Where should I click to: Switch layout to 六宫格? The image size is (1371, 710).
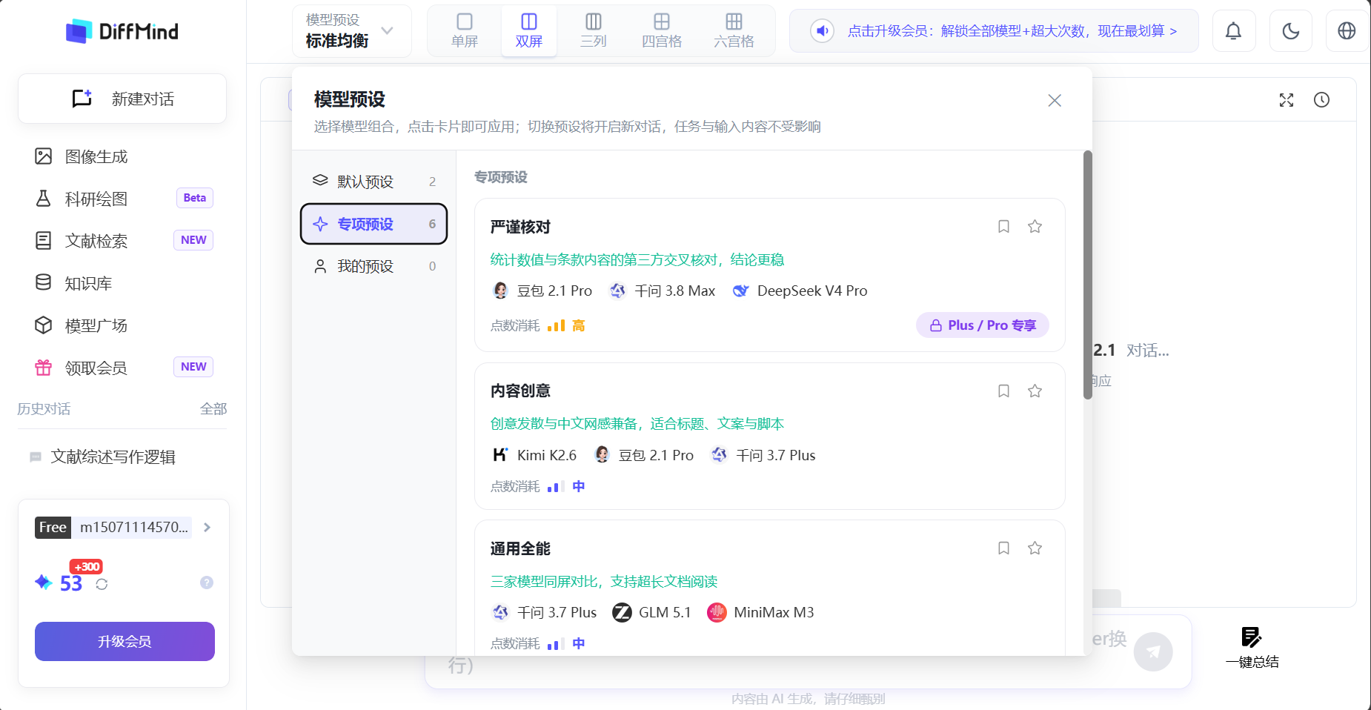click(734, 30)
